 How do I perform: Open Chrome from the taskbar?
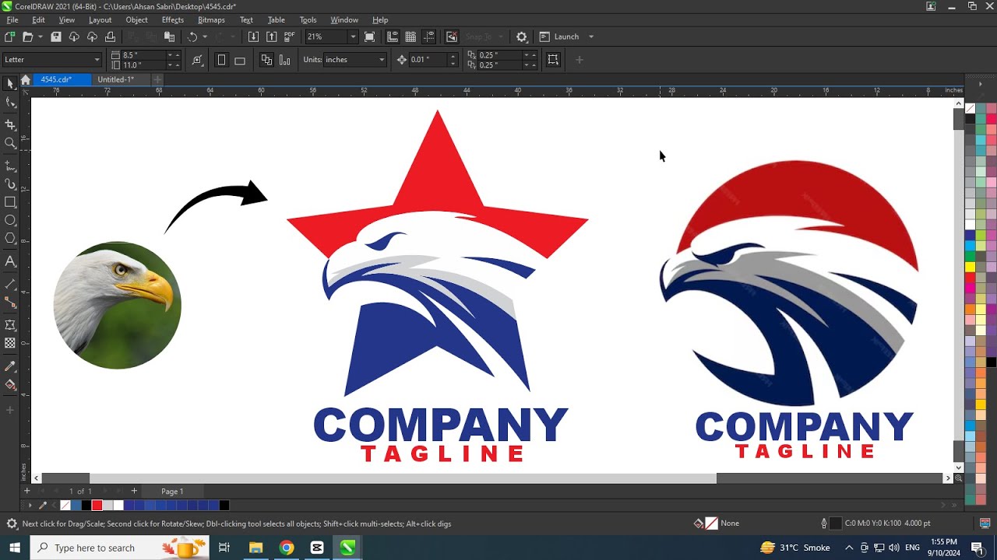click(x=287, y=548)
